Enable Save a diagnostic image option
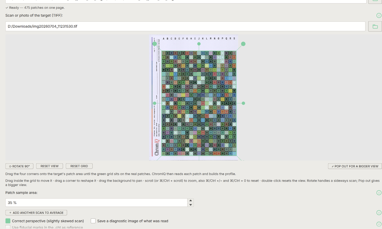The width and height of the screenshot is (382, 229). pyautogui.click(x=93, y=221)
